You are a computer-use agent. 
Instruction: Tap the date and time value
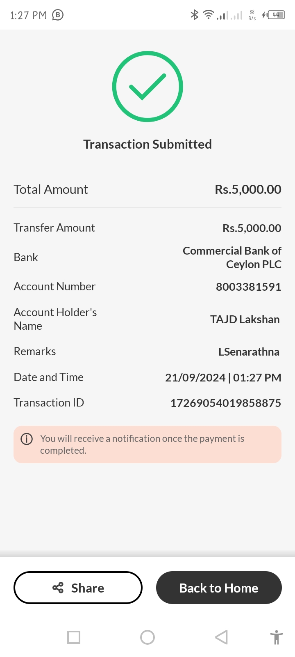223,377
